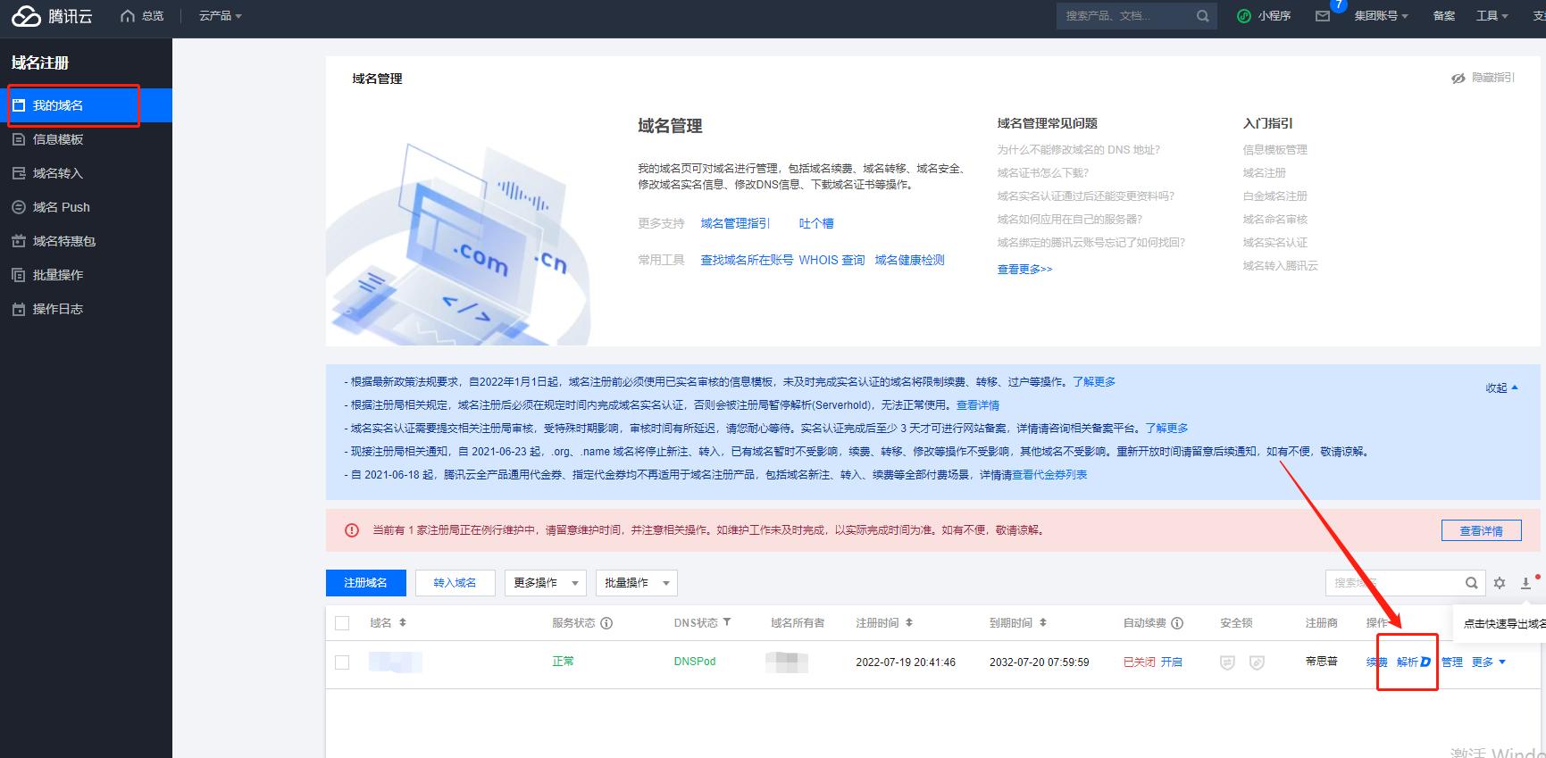Click 开启 to enable auto-renewal
Image resolution: width=1546 pixels, height=758 pixels.
(1171, 662)
